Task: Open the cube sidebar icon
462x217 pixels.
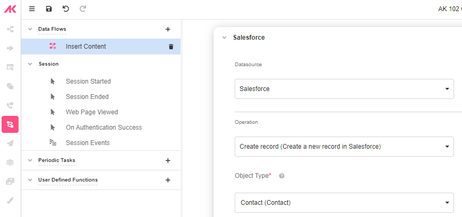Action: 10,162
